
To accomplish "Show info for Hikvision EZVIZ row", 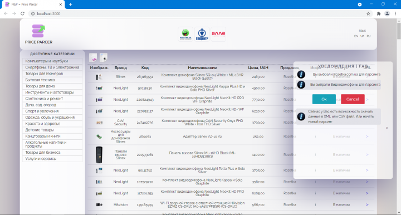I will coord(315,204).
